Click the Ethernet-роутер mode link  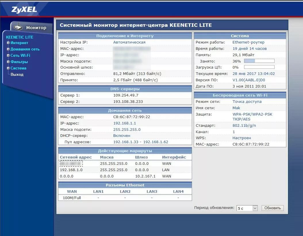[248, 42]
